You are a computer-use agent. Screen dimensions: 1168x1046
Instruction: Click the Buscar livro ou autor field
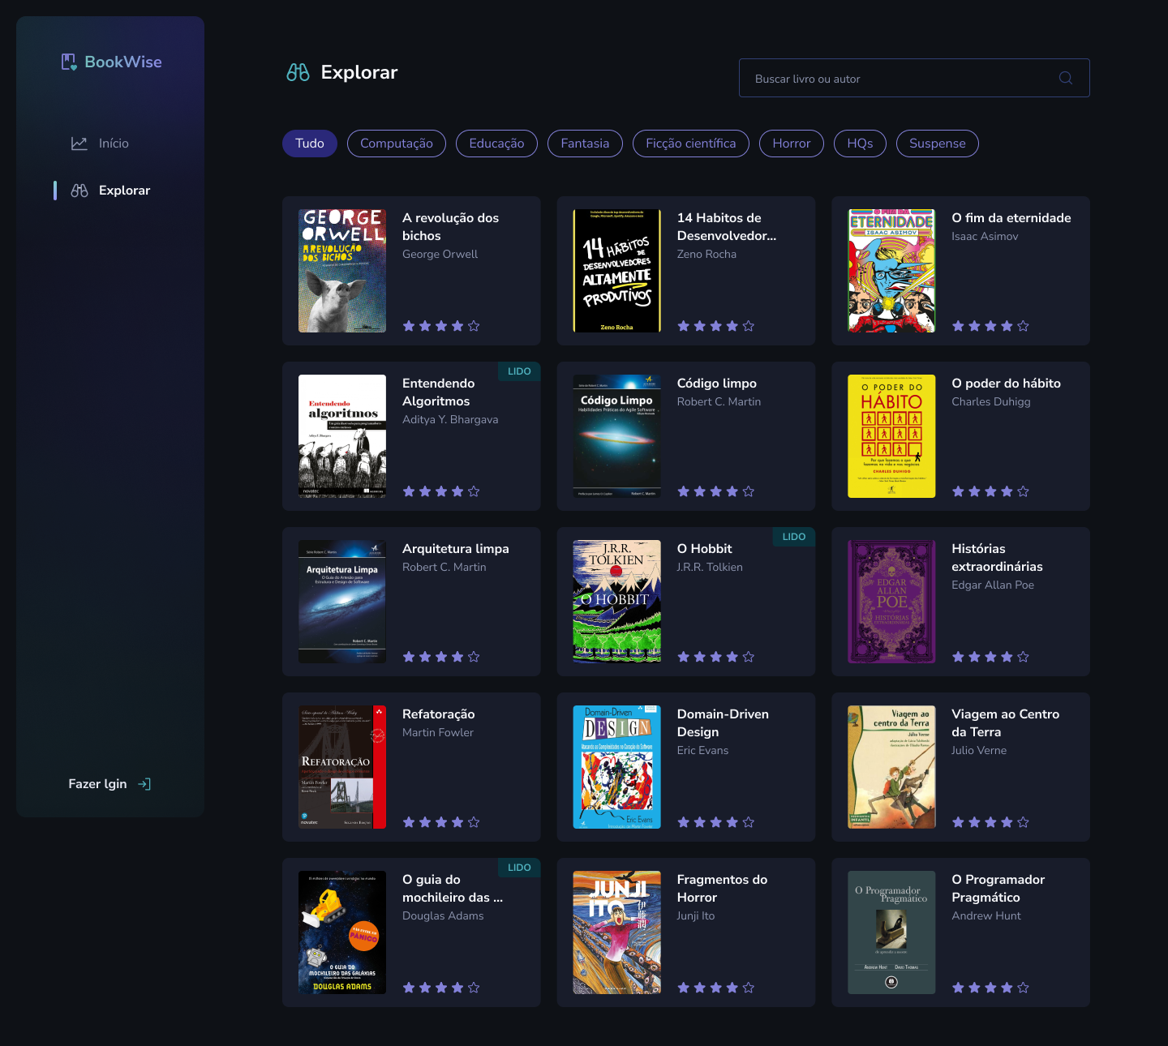coord(914,78)
